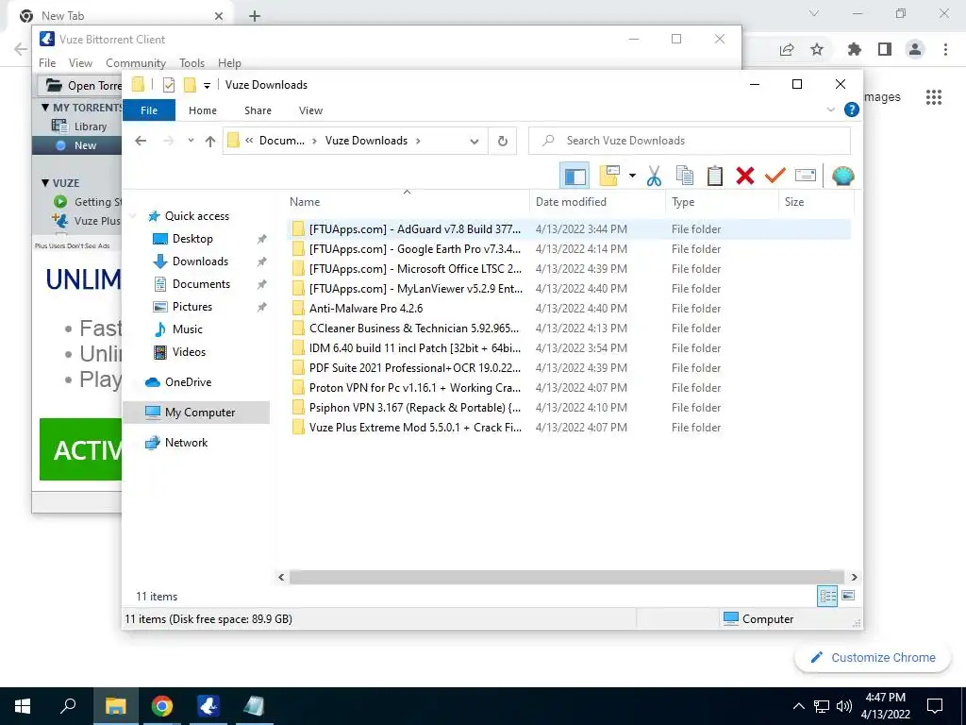The image size is (966, 725).
Task: Click the teal shell toolbar icon
Action: point(842,176)
